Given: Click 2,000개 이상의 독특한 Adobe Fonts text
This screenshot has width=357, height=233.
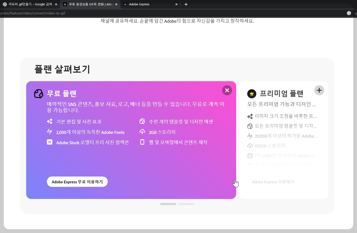Looking at the screenshot, I should point(90,132).
